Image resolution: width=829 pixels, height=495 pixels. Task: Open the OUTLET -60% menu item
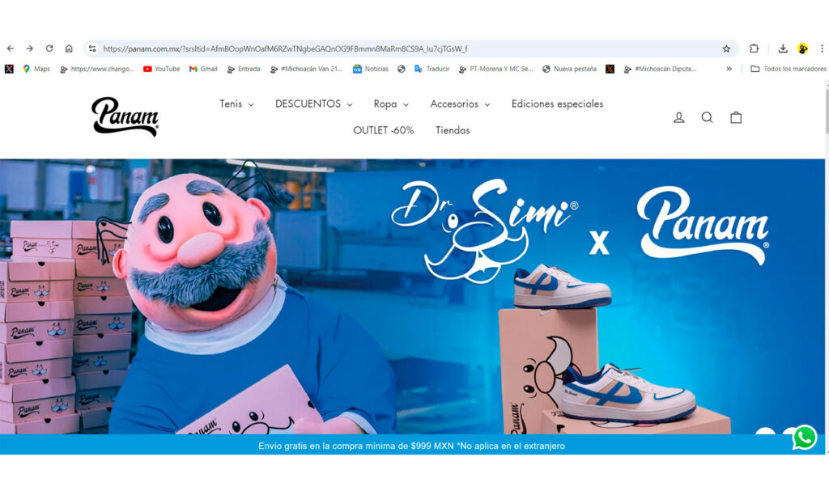coord(383,130)
